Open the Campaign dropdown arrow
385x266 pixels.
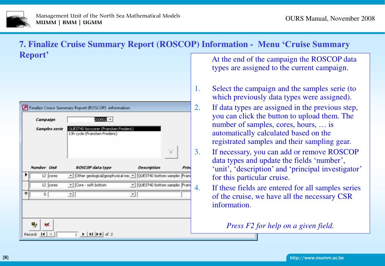(x=110, y=119)
